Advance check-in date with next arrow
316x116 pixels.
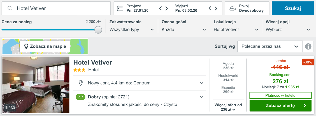pos(167,8)
